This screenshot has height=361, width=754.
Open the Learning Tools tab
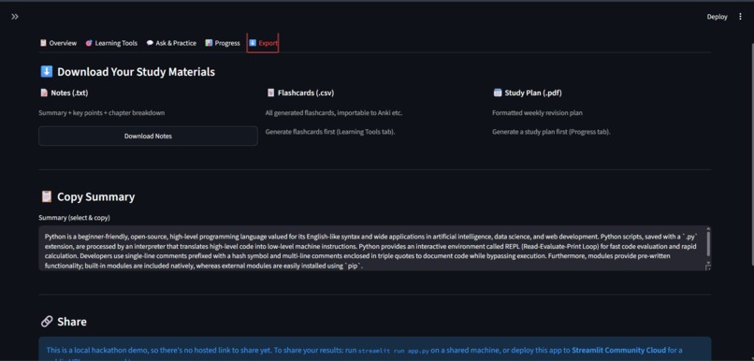tap(111, 43)
